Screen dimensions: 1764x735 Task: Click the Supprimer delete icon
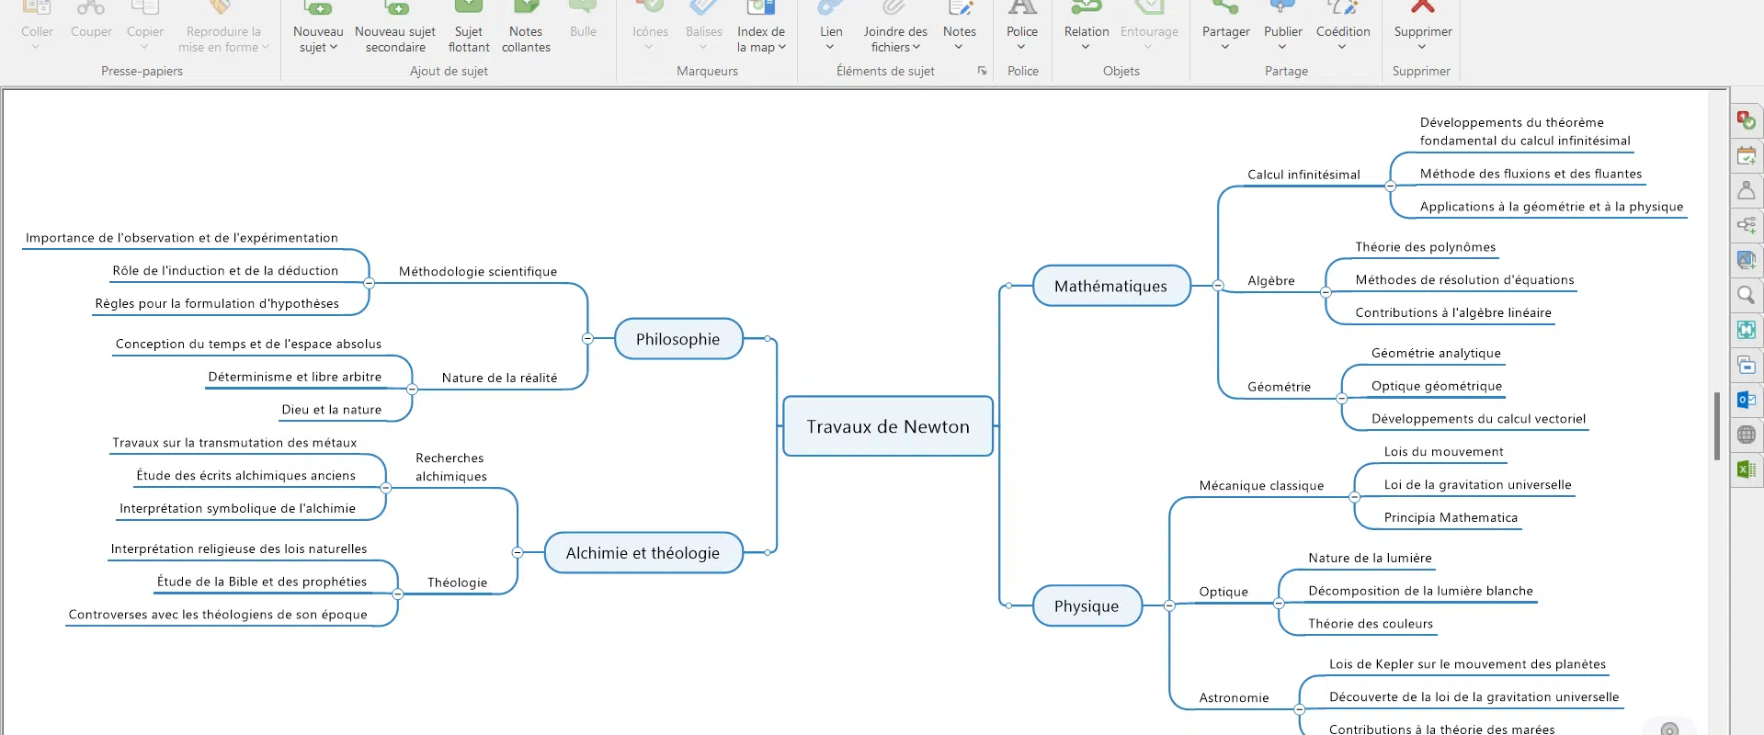pyautogui.click(x=1422, y=9)
